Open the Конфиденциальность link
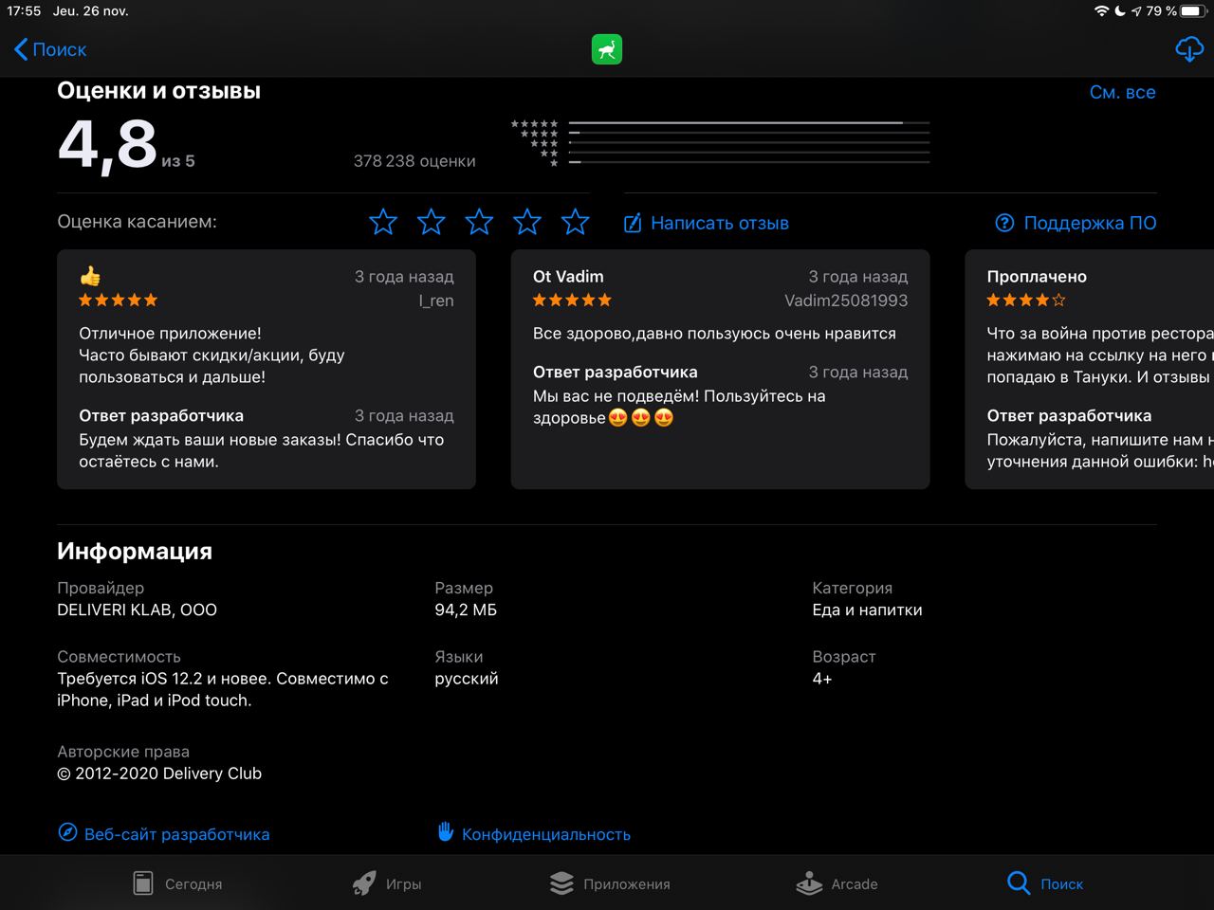The width and height of the screenshot is (1214, 910). click(546, 834)
